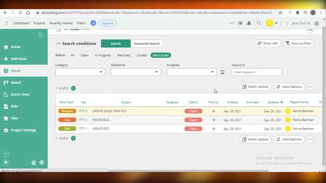Collapse the sidebar with hamburger icon
The image size is (326, 183).
[41, 35]
